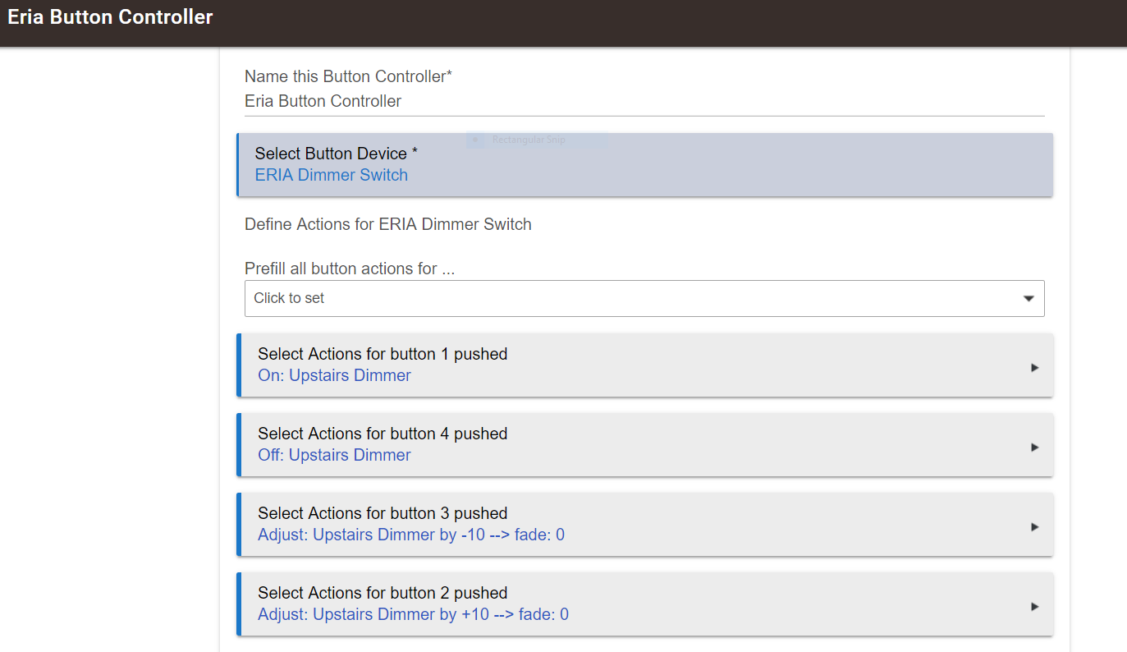
Task: Click the Define Actions for ERIA Dimmer Switch text
Action: pyautogui.click(x=388, y=224)
